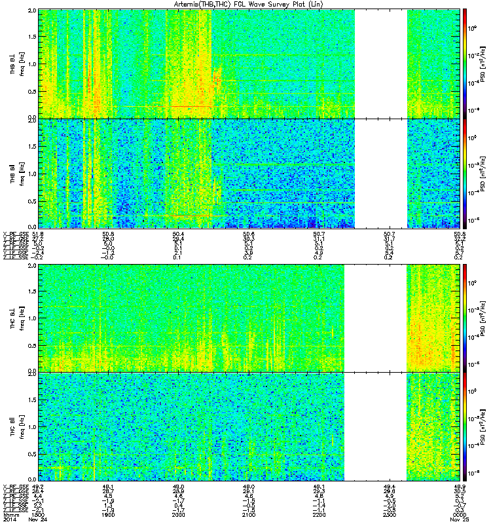Screen dimensions: 491x524
Task: Click the THB B-perp freq axis label
Action: (x=18, y=64)
